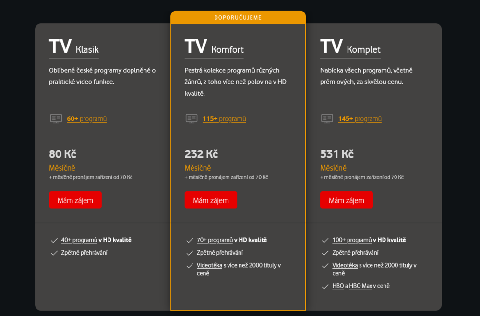Click Mám zájem for TV Klasik

pyautogui.click(x=75, y=200)
